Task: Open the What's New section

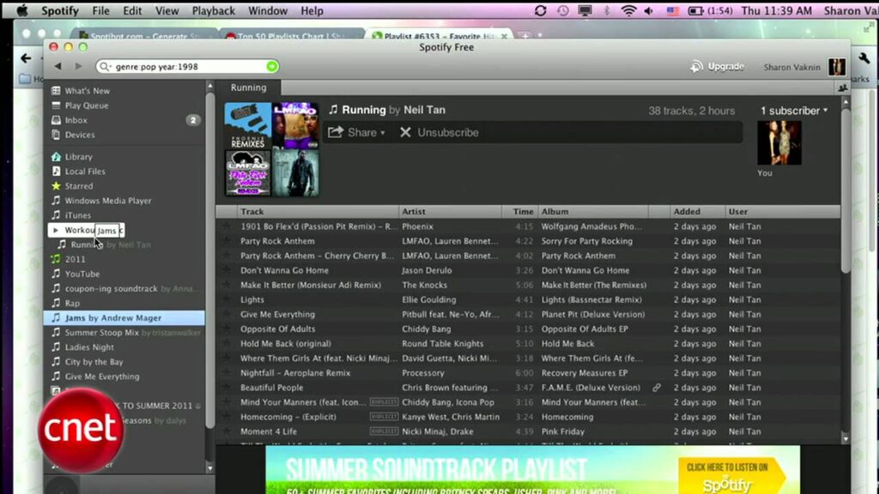Action: pyautogui.click(x=87, y=91)
